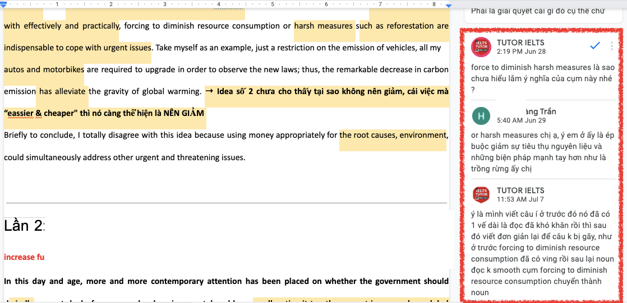
Task: Click TUTOR IELTS avatar on 2:19 PM comment
Action: [x=481, y=46]
